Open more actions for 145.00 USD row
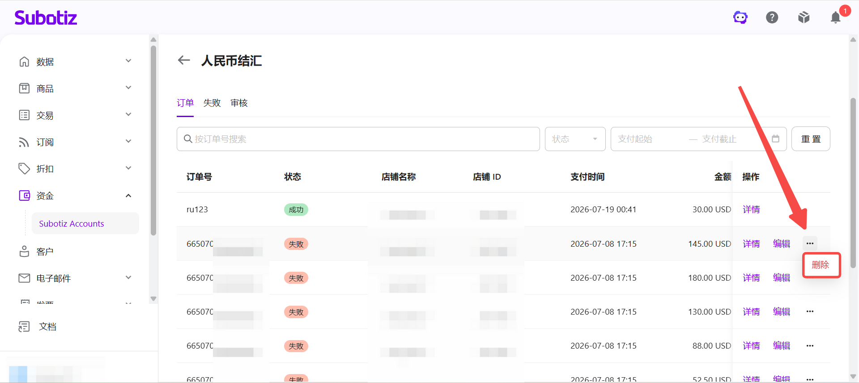The height and width of the screenshot is (383, 859). click(x=810, y=243)
